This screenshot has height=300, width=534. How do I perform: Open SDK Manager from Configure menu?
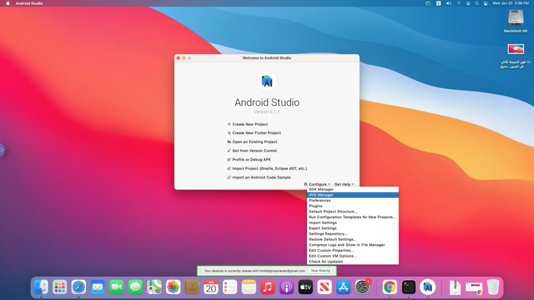coord(353,190)
